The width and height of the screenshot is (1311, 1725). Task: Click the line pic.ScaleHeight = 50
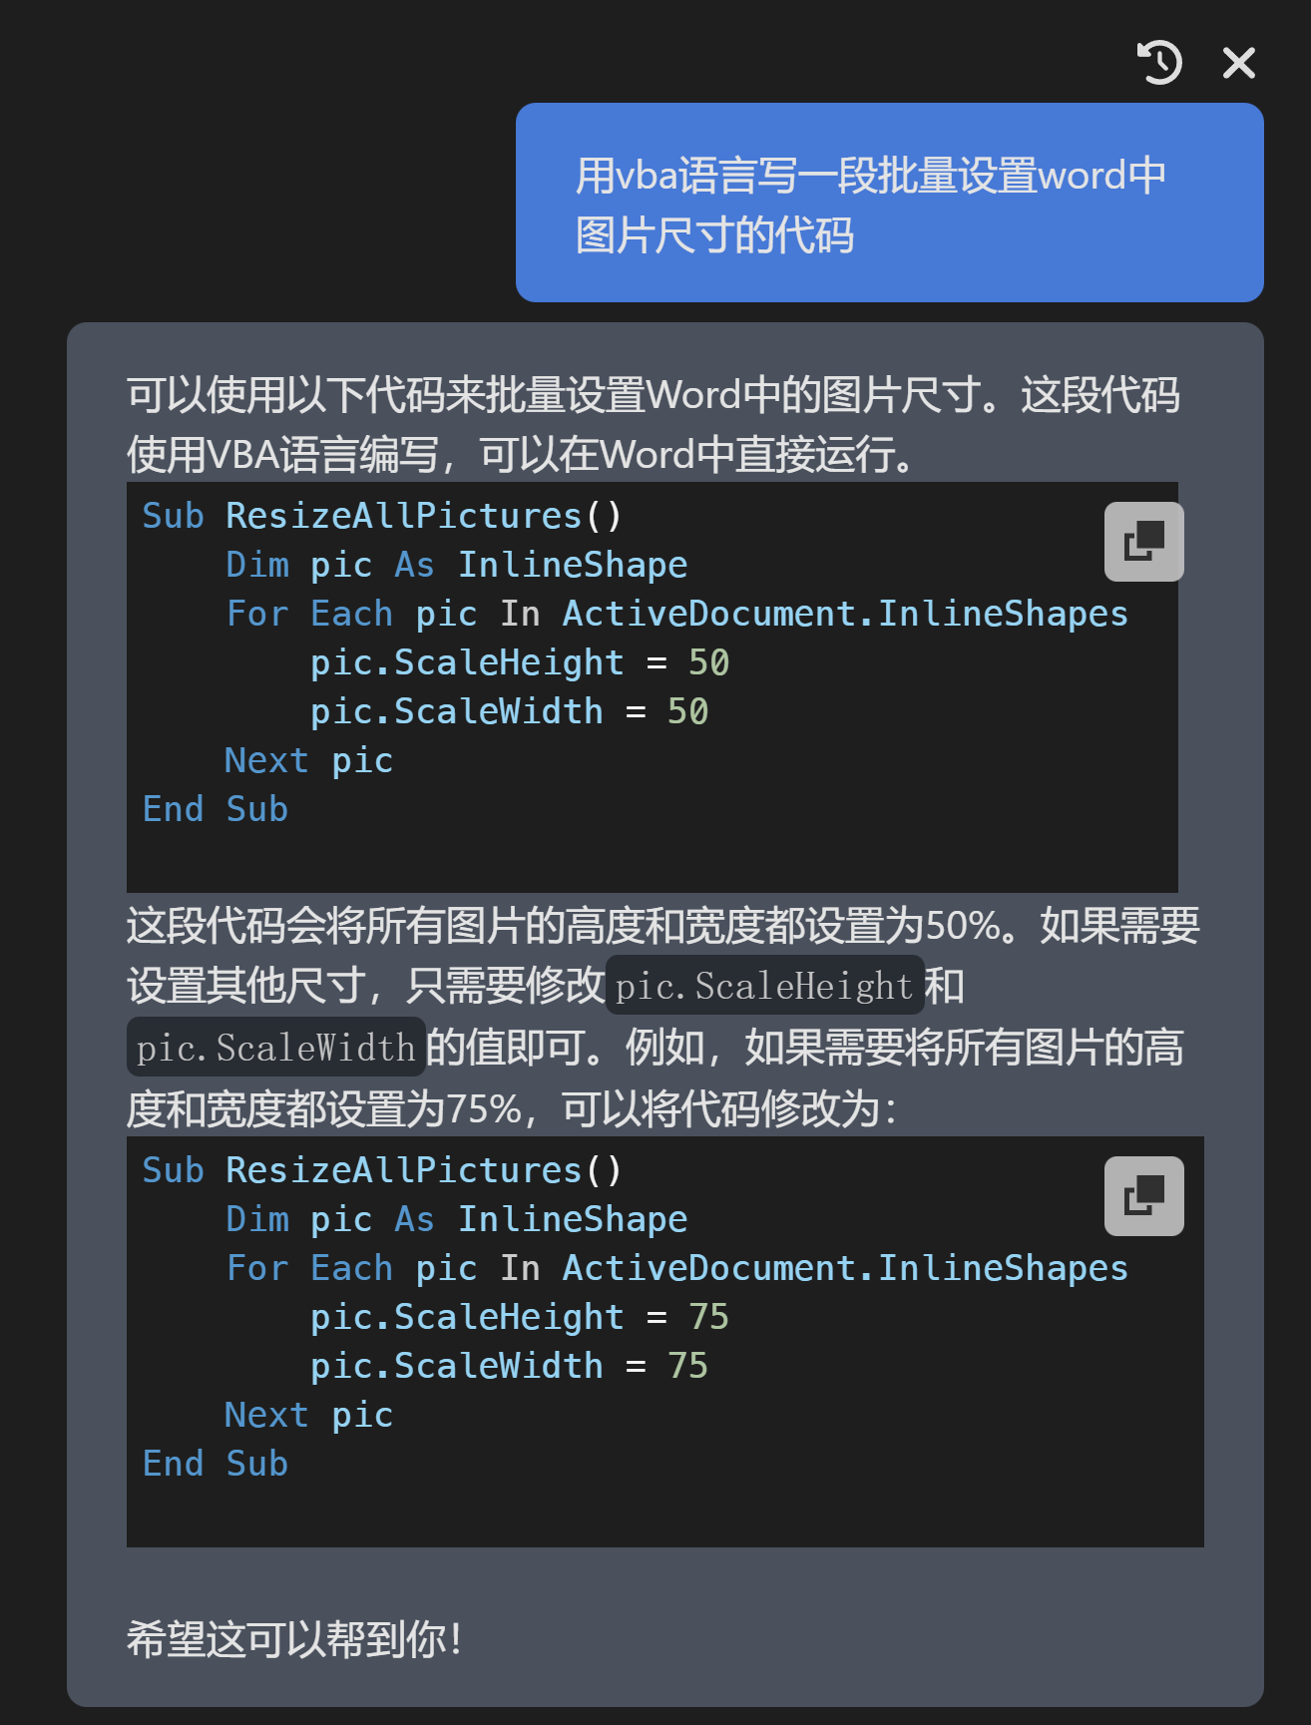tap(519, 663)
